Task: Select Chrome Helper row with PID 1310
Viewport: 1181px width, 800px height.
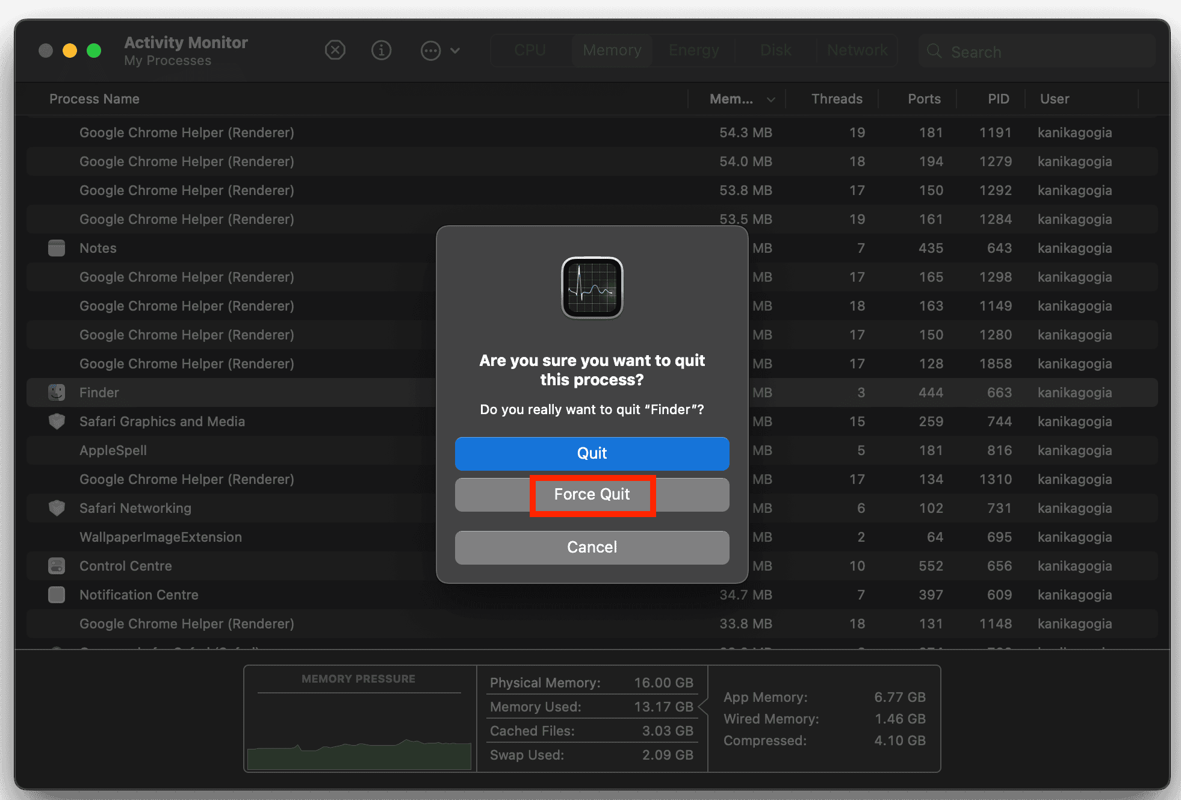Action: pyautogui.click(x=592, y=479)
